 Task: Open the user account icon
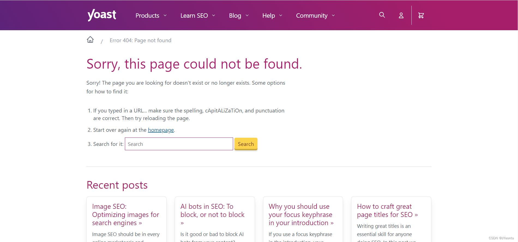[401, 16]
